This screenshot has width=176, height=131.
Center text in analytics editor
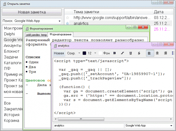157,53
